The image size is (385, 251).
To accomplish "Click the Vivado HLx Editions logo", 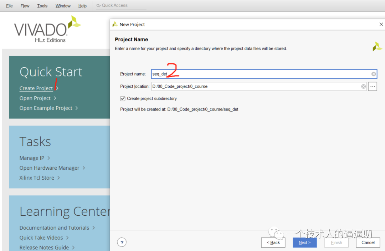I will (47, 30).
